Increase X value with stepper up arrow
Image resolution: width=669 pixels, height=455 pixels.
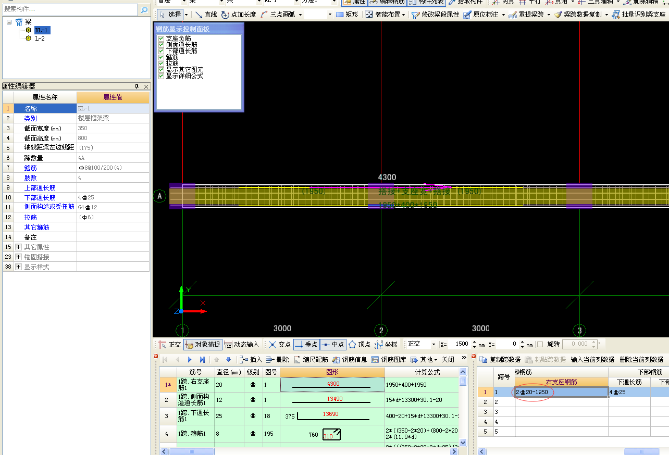coord(474,342)
